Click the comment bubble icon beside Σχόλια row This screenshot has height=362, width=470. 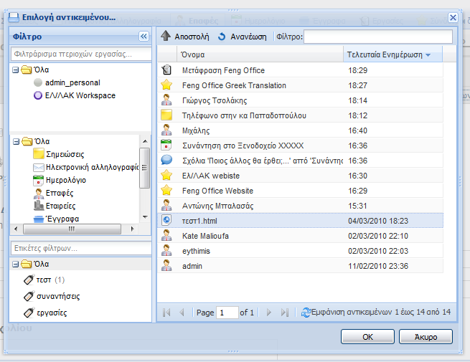pos(166,161)
